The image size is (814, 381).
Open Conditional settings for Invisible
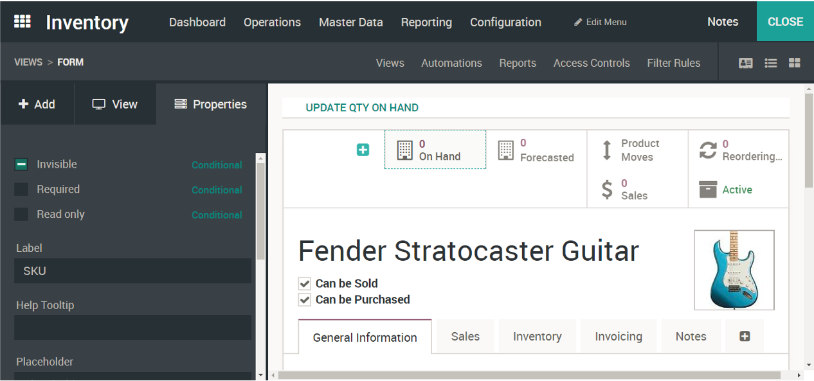pyautogui.click(x=217, y=165)
